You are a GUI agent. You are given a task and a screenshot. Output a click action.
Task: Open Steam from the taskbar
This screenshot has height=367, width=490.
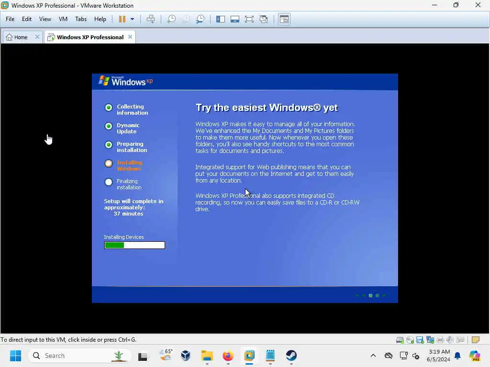[291, 356]
